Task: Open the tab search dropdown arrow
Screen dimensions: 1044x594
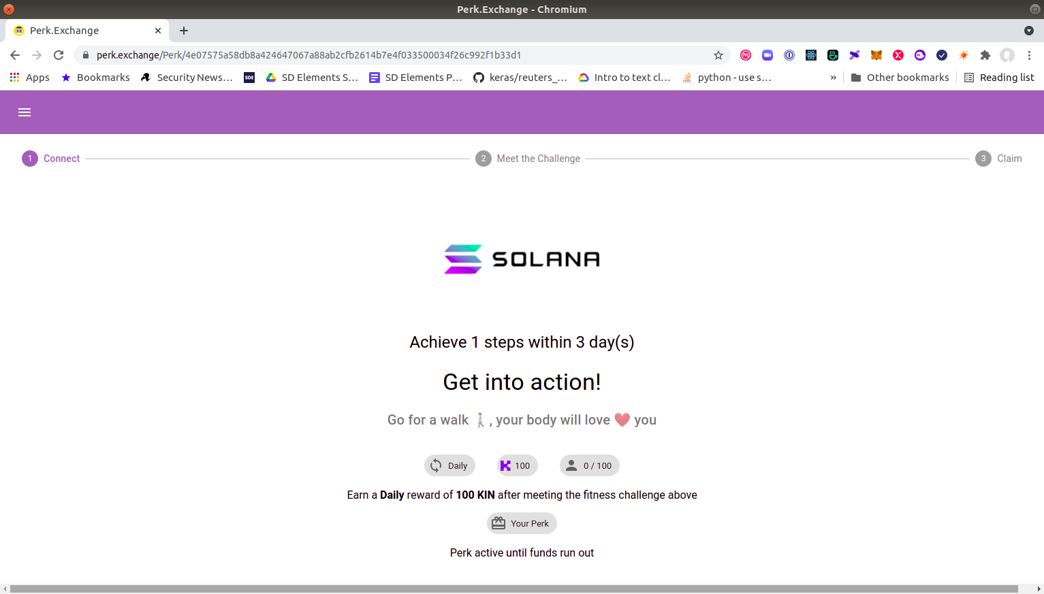Action: pos(1029,31)
